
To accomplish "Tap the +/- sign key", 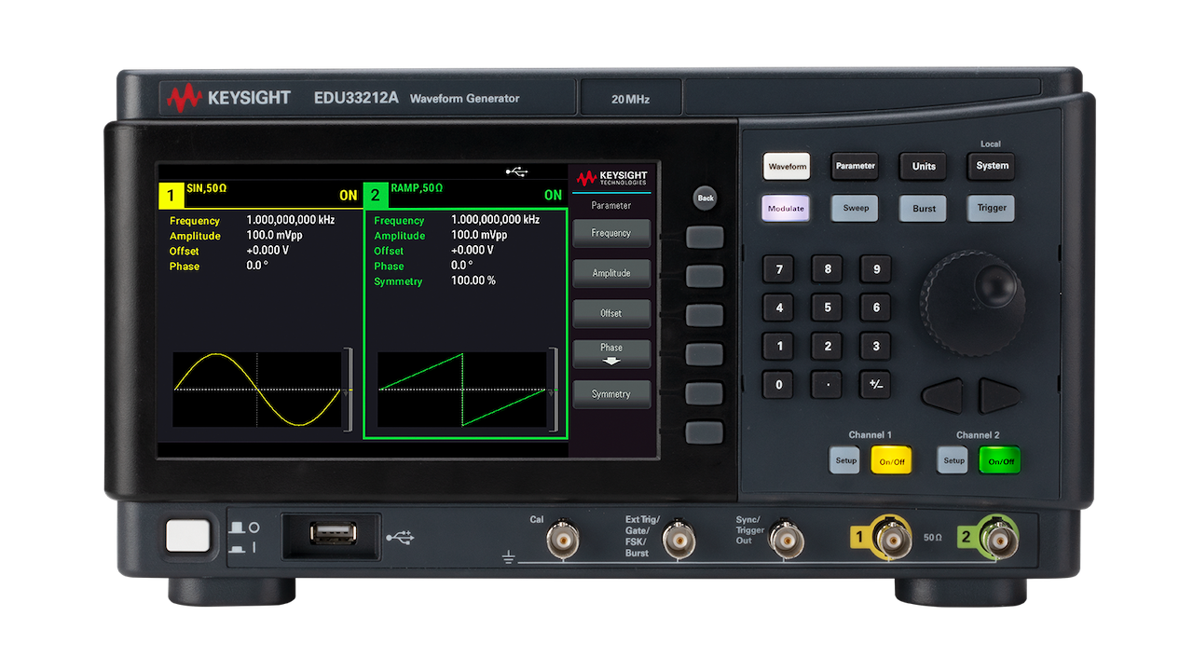I will [x=875, y=384].
